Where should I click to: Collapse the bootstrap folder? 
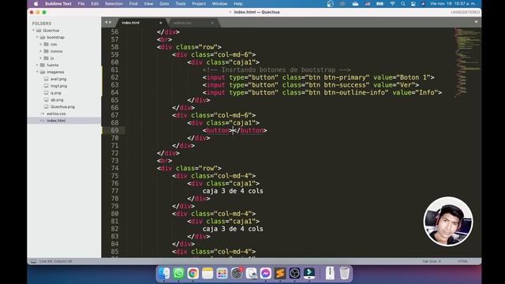coord(37,37)
